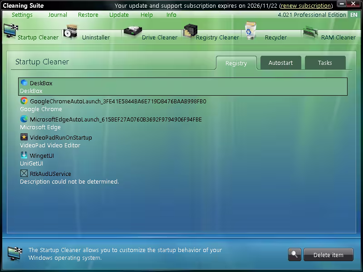
Task: Open the Journal menu
Action: point(58,15)
